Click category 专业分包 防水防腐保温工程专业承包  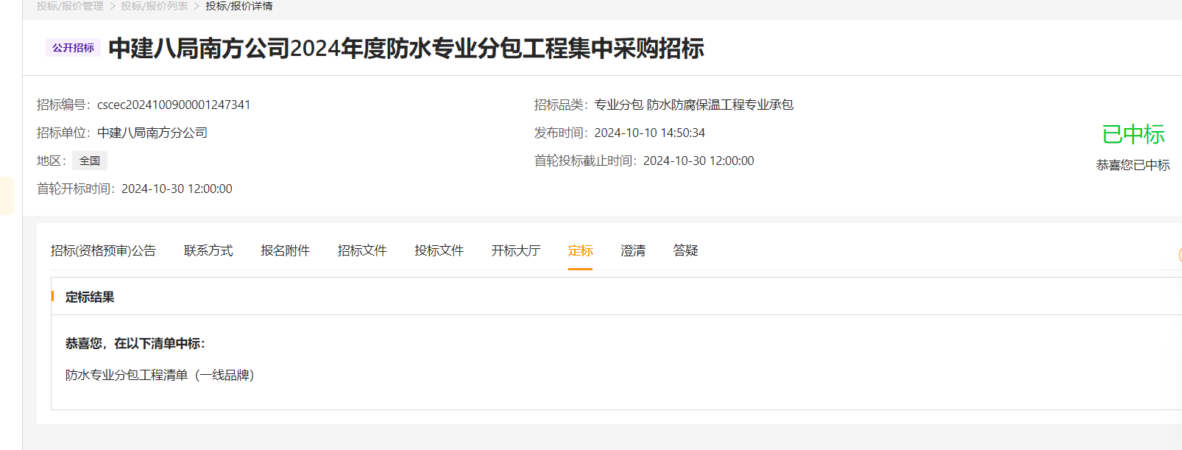694,105
